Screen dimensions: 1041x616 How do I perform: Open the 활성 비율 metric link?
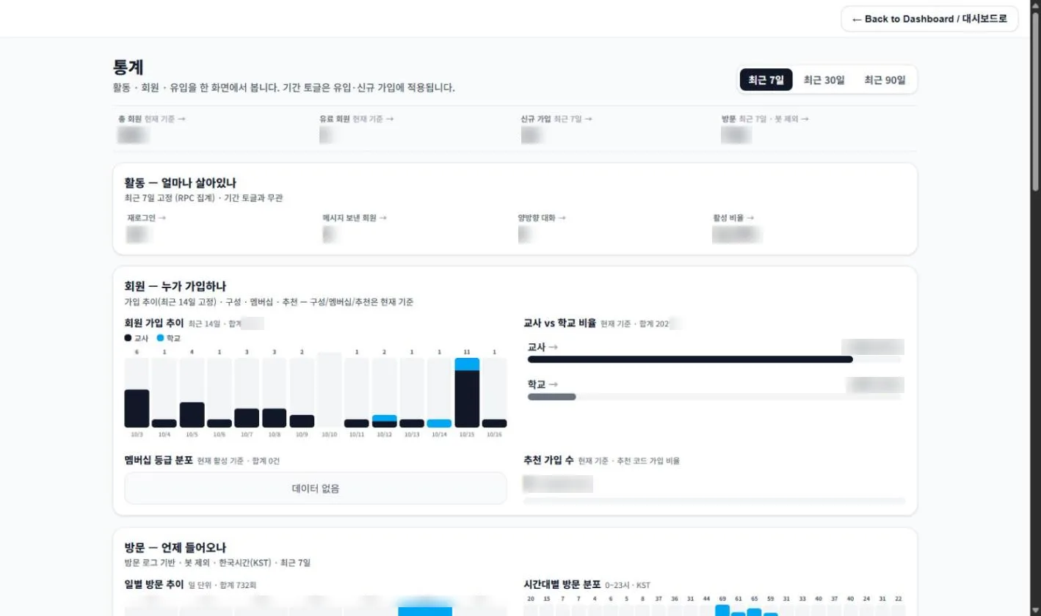[x=733, y=218]
